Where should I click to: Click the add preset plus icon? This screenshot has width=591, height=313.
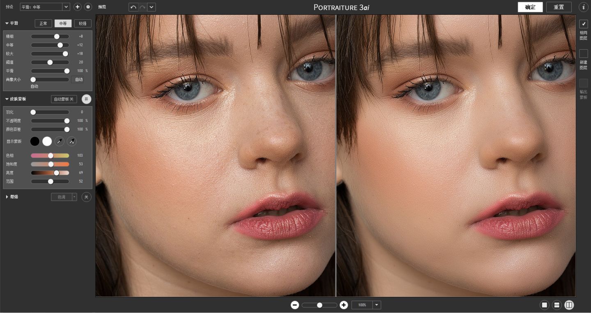[x=78, y=7]
